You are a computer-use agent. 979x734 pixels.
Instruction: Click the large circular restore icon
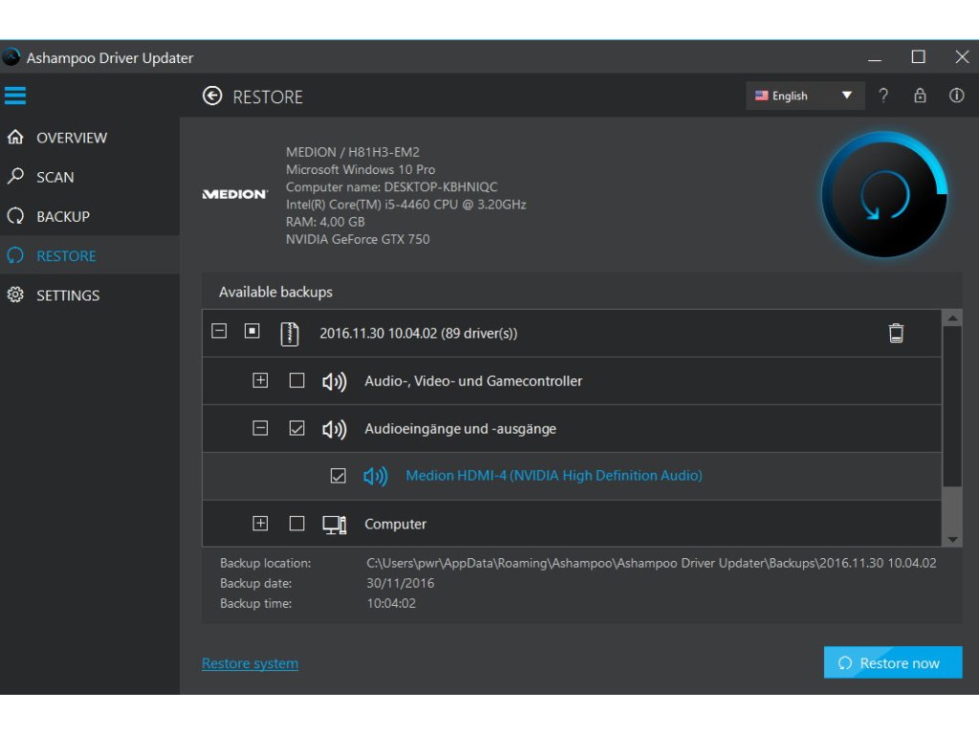click(x=884, y=195)
